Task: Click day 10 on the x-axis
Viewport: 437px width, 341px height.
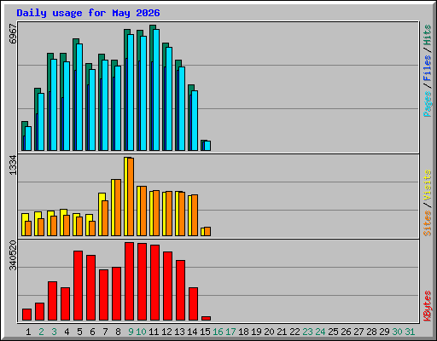Action: tap(141, 332)
